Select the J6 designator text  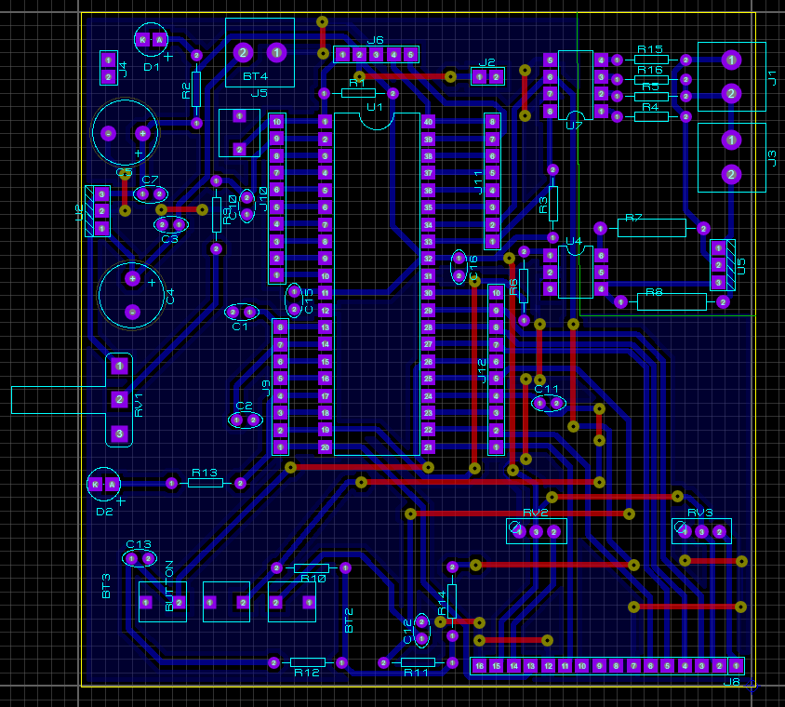(375, 40)
